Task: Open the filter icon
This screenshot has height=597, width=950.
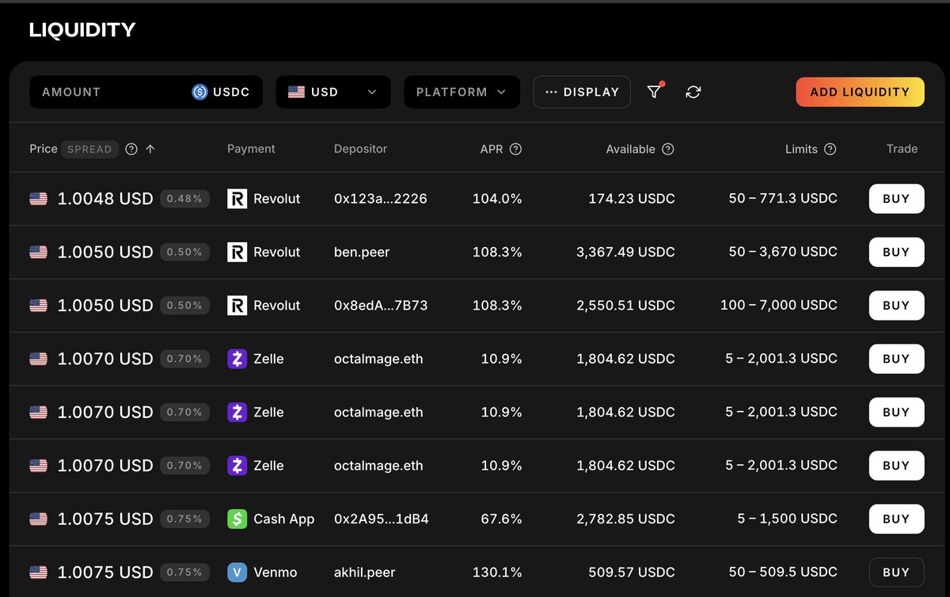Action: pyautogui.click(x=654, y=92)
